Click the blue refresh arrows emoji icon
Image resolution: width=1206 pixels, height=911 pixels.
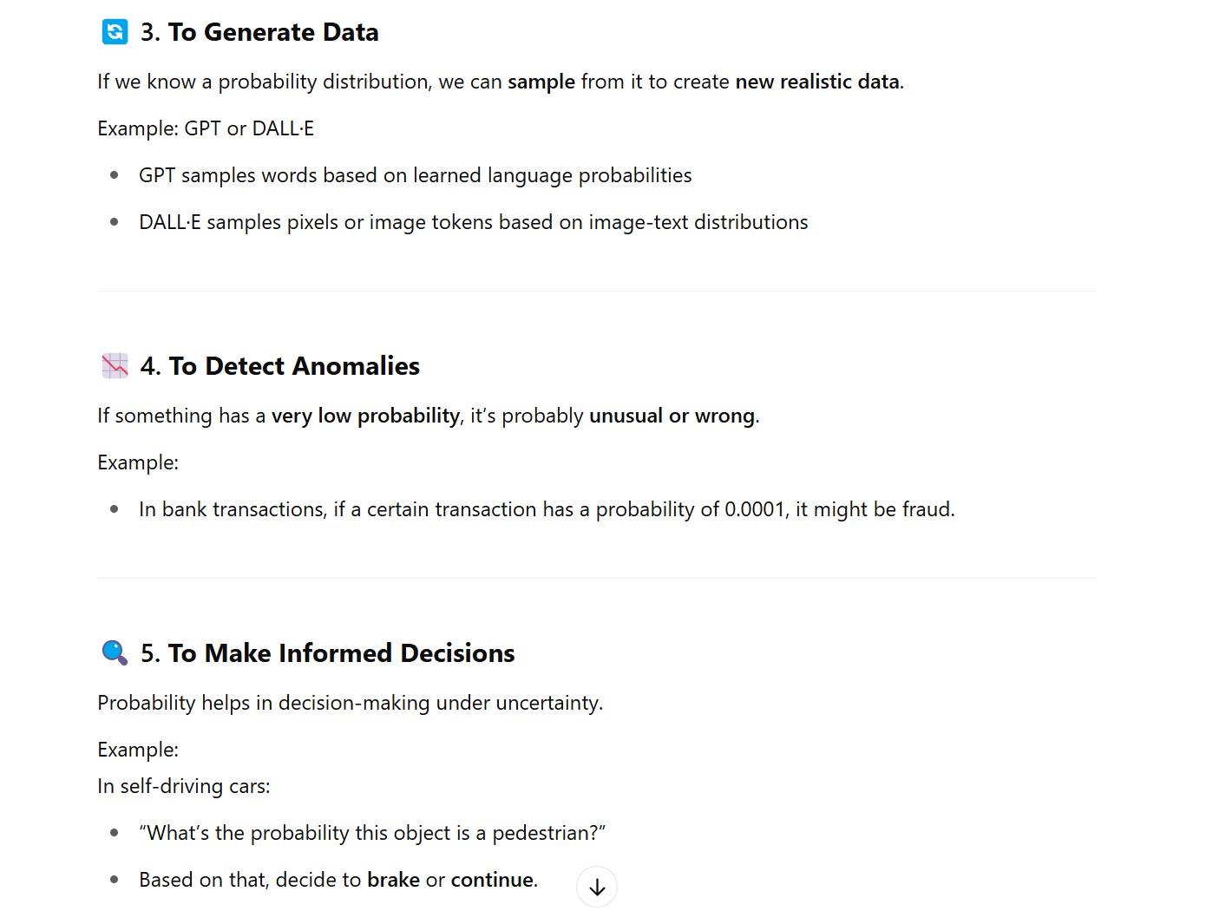pos(115,32)
